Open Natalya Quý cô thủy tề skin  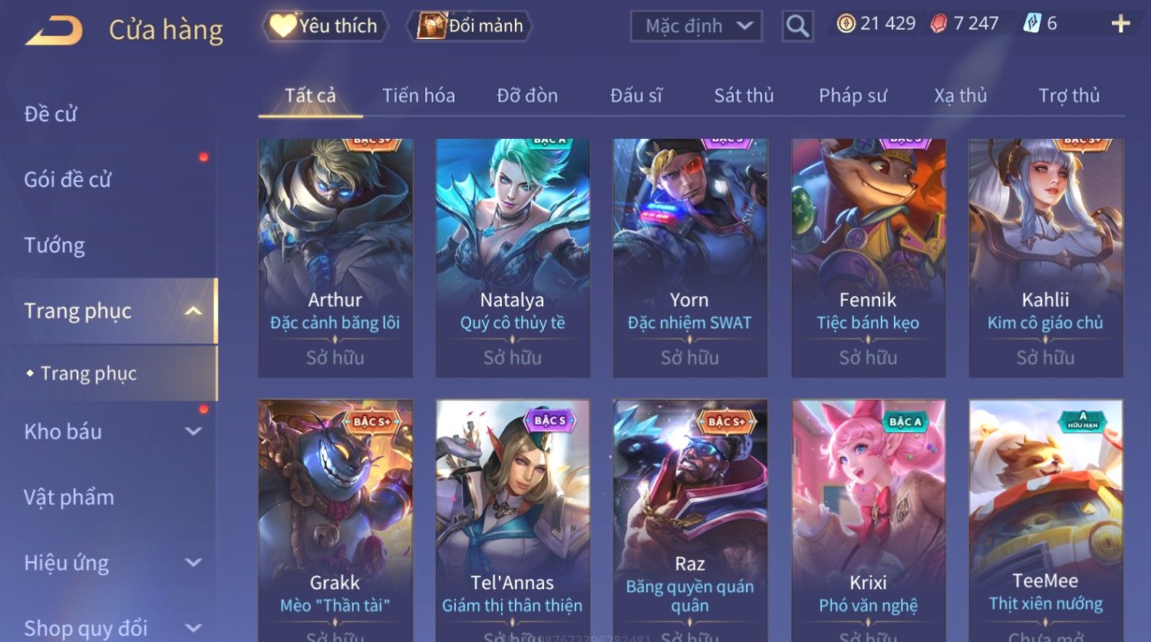pos(513,258)
